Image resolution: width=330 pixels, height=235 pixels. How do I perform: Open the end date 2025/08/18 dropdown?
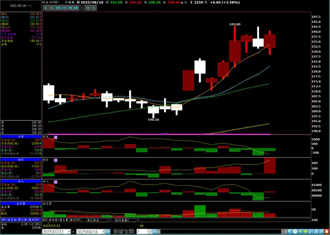(x=103, y=231)
